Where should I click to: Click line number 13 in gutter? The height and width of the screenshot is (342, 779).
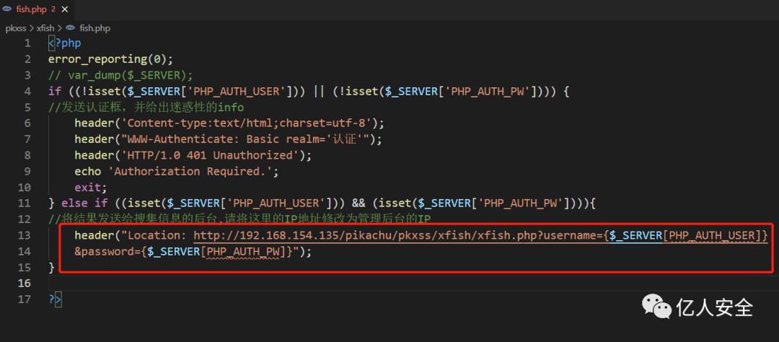click(25, 236)
